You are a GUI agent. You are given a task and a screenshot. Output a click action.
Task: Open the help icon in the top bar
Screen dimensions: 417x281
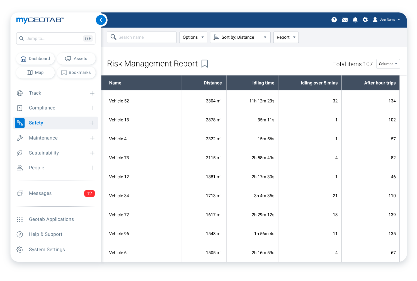(x=334, y=20)
